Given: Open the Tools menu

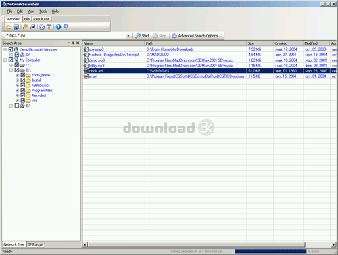Looking at the screenshot, I should coord(43,11).
